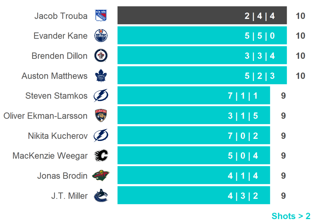Click the Vancouver Canucks logo

[101, 196]
